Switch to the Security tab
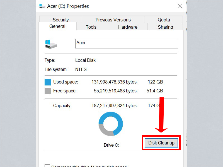The width and height of the screenshot is (223, 167). 60,20
